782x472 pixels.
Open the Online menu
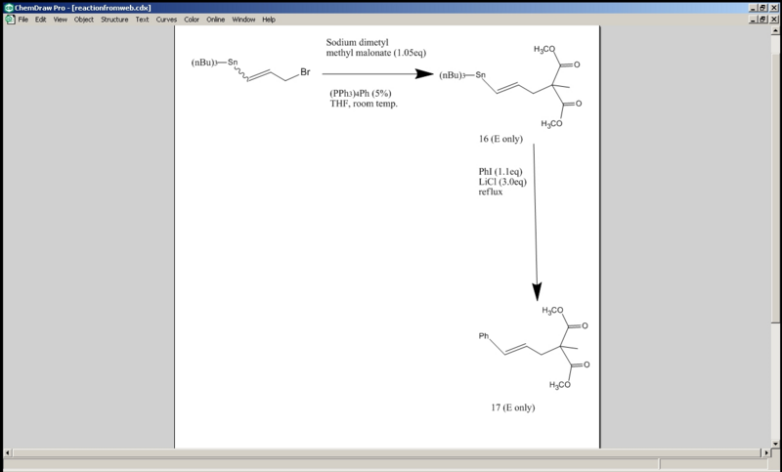215,20
